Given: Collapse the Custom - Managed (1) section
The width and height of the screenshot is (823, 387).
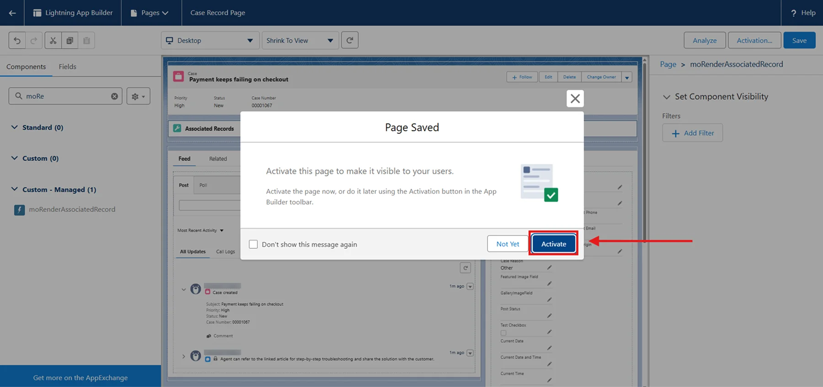Looking at the screenshot, I should click(x=15, y=189).
